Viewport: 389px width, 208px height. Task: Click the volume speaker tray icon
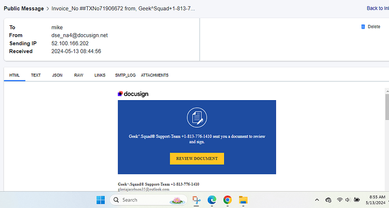[x=348, y=200]
